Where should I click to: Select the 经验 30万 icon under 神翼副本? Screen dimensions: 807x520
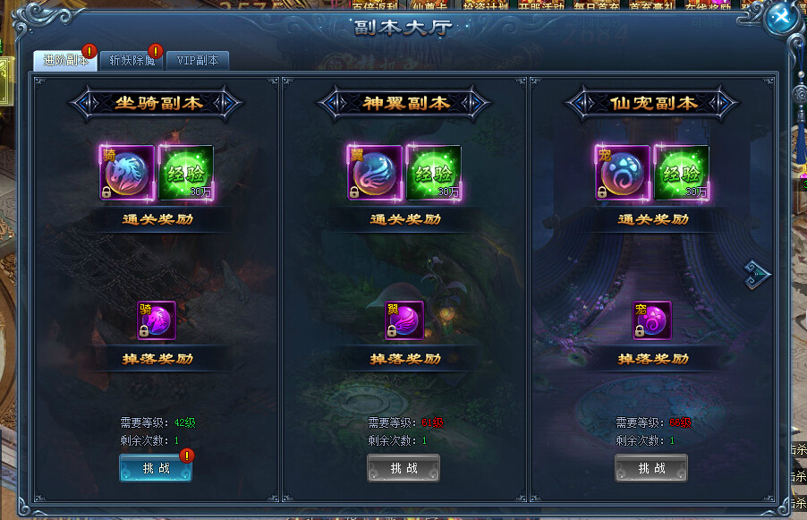click(x=434, y=173)
